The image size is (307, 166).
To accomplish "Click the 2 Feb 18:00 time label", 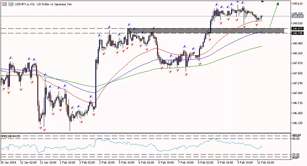I will click(107, 163).
